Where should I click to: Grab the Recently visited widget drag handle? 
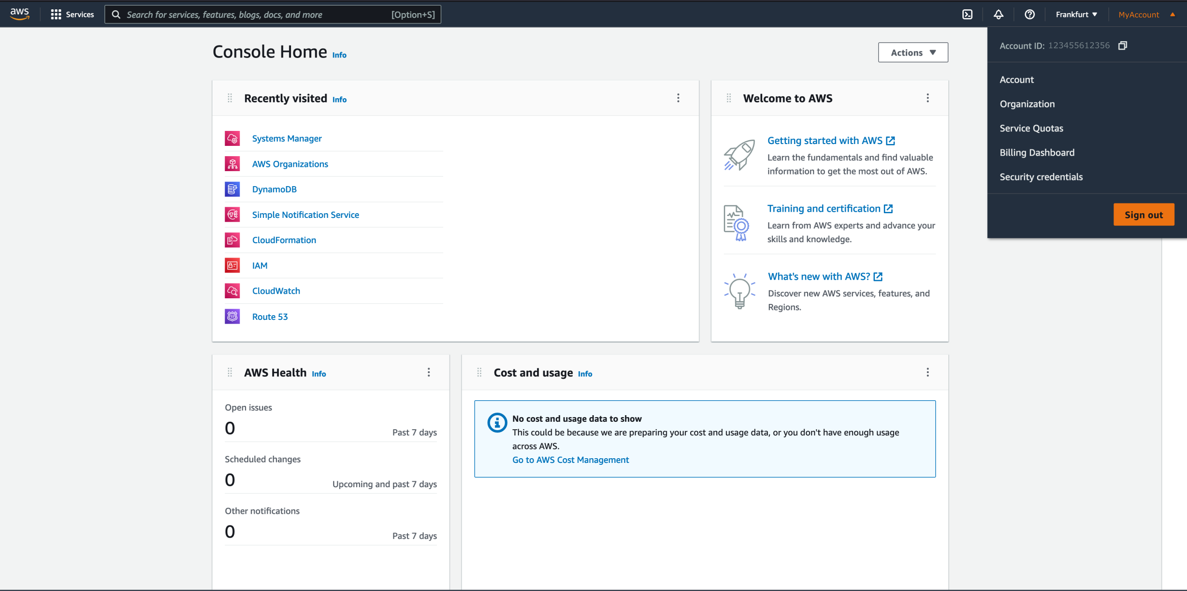(x=230, y=98)
